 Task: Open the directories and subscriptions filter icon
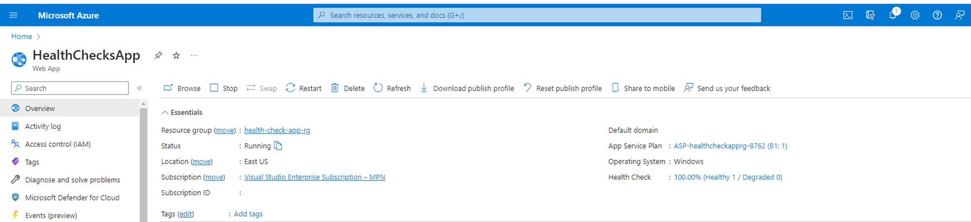click(870, 15)
